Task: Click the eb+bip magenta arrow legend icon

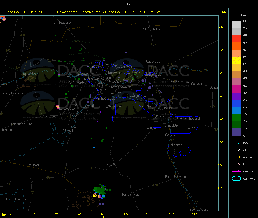Action: click(x=236, y=172)
